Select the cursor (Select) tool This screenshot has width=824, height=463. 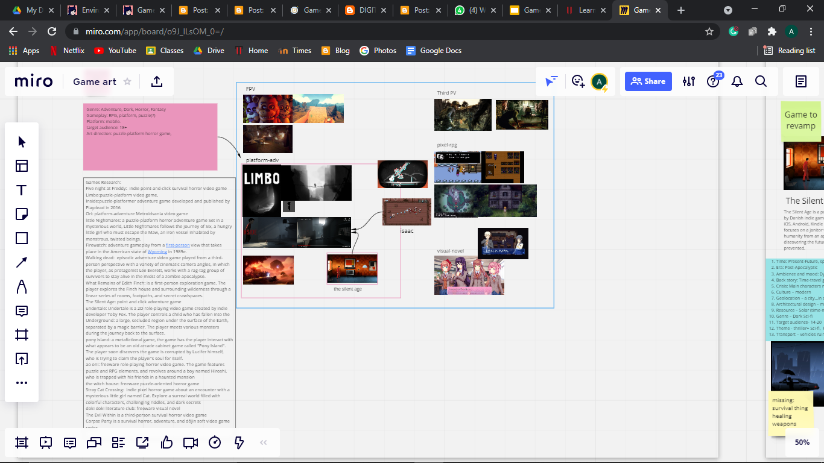[22, 142]
